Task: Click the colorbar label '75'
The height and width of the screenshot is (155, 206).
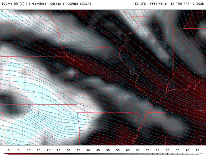Action: (x=158, y=150)
